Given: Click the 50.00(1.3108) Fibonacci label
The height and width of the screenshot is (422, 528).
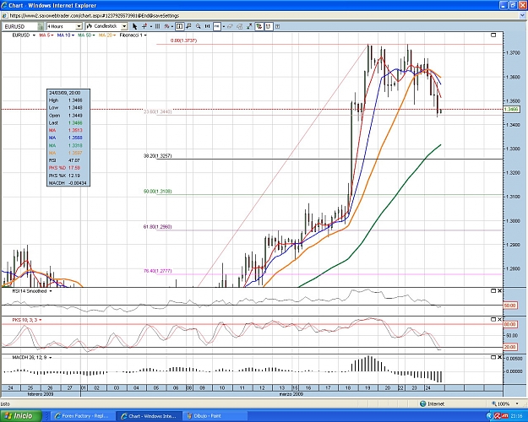Looking at the screenshot, I should tap(158, 191).
